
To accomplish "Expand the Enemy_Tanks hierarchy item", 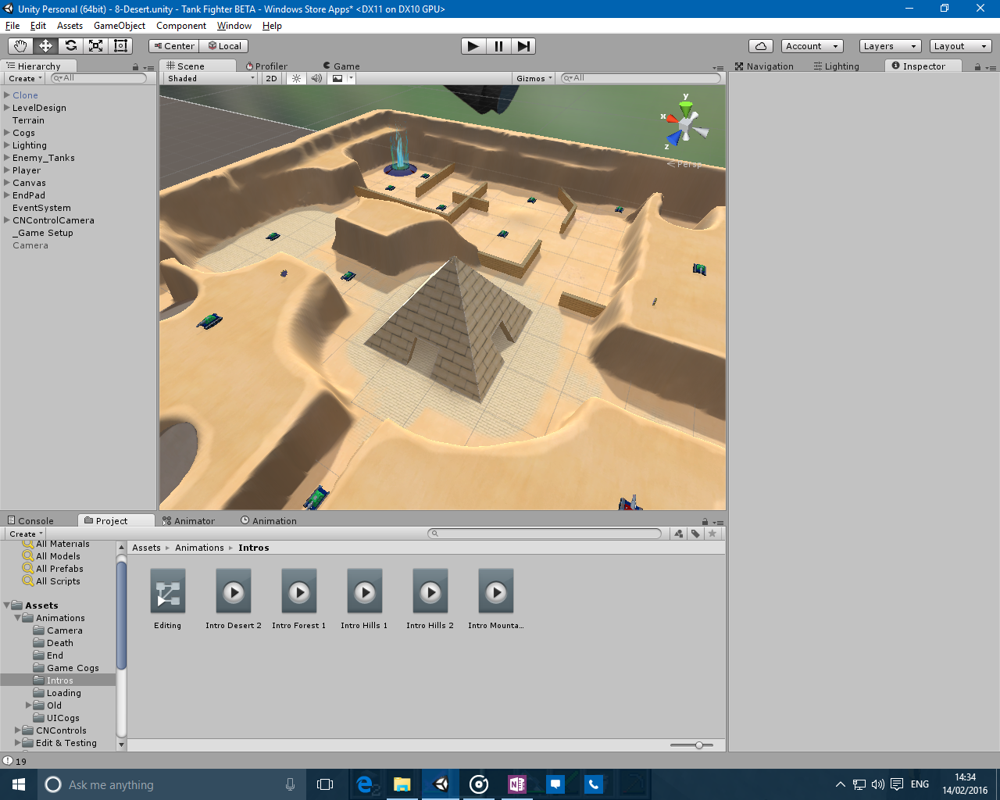I will [x=7, y=158].
